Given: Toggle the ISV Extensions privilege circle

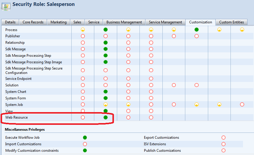Looking at the screenshot, I should (223, 144).
